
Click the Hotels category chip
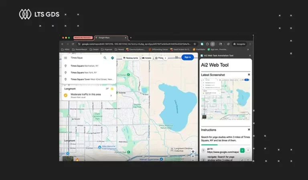tap(146, 58)
